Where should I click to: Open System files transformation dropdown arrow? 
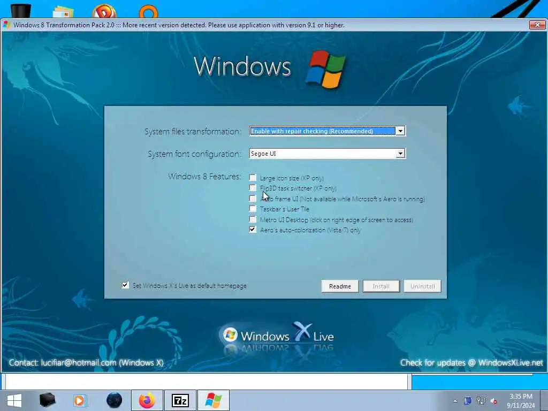(x=400, y=131)
